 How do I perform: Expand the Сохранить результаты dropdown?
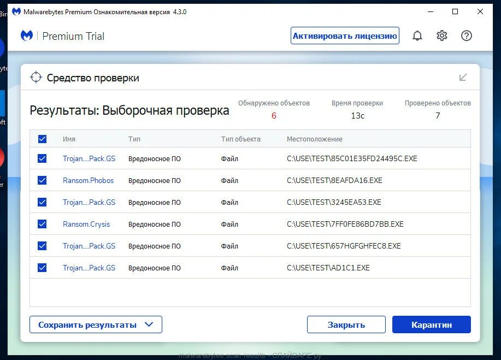(x=96, y=324)
